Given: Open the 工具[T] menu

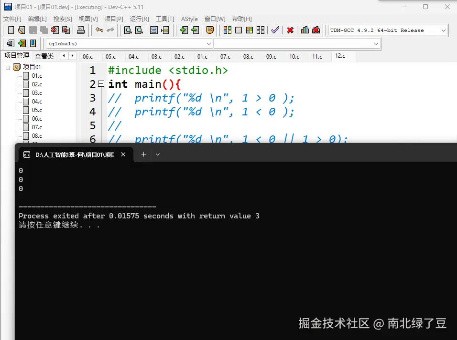Looking at the screenshot, I should 165,19.
